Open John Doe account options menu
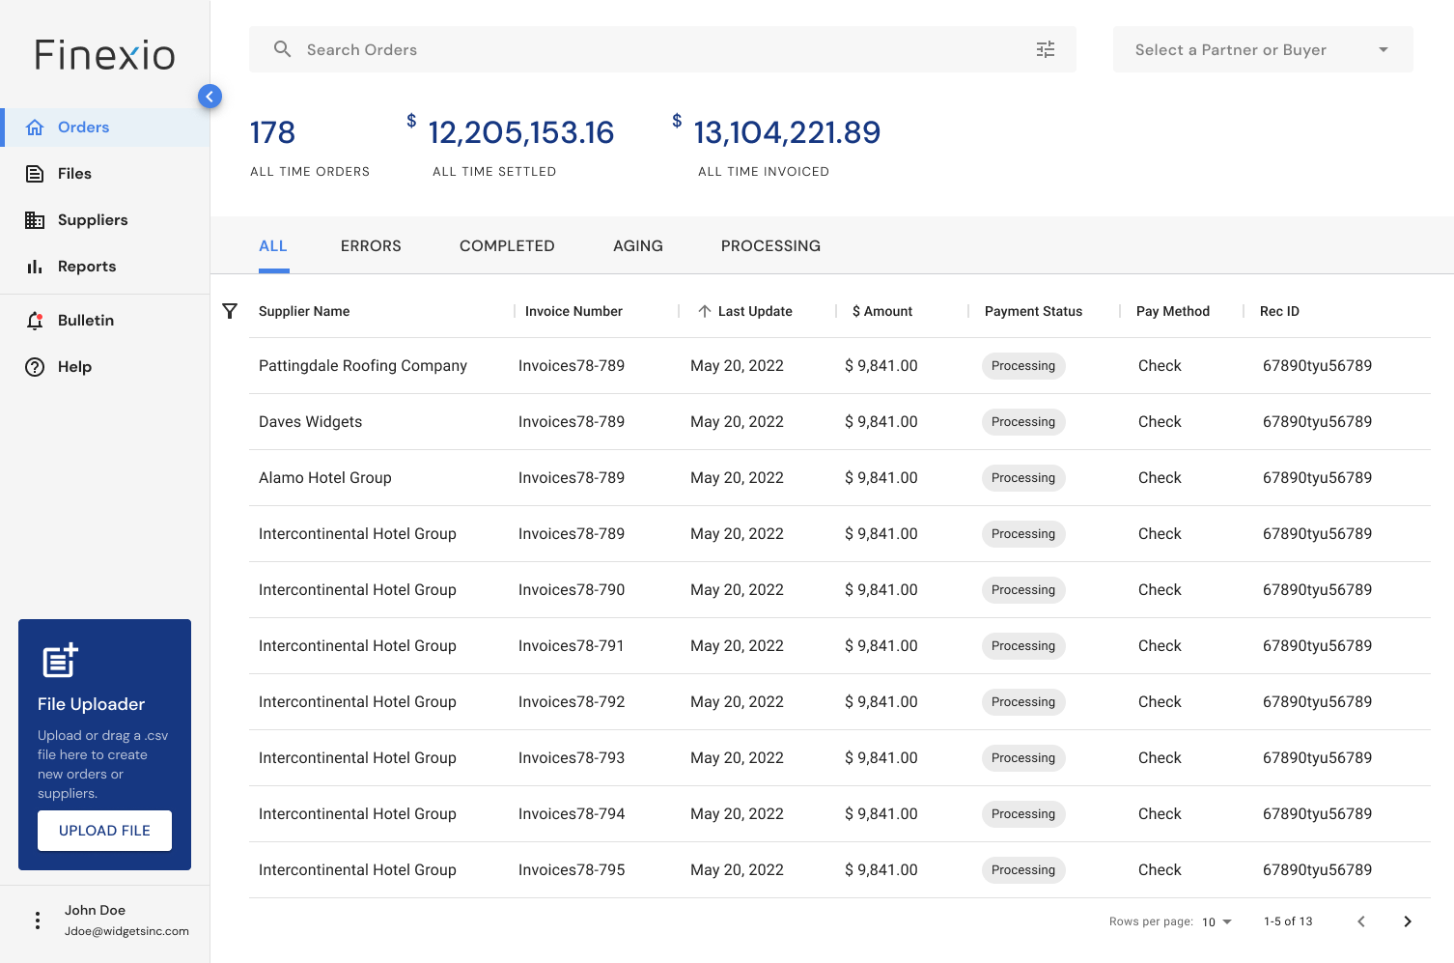Viewport: 1454px width, 963px height. (38, 921)
